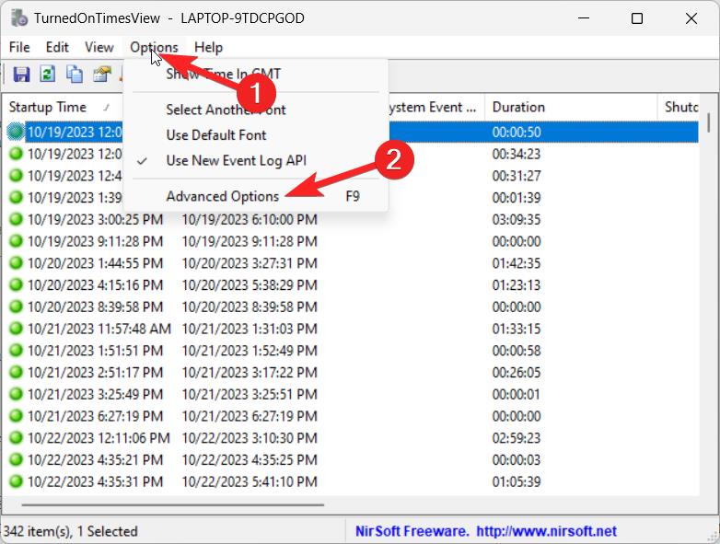Click duration value 03:09:35
Image resolution: width=720 pixels, height=544 pixels.
coord(517,219)
